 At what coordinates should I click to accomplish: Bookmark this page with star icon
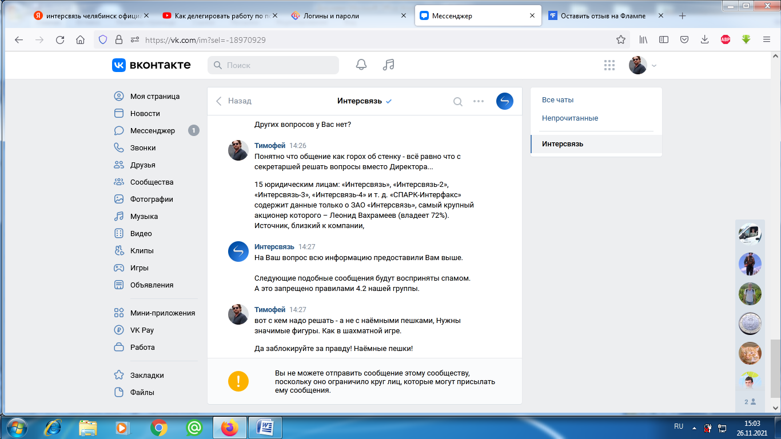click(x=621, y=39)
